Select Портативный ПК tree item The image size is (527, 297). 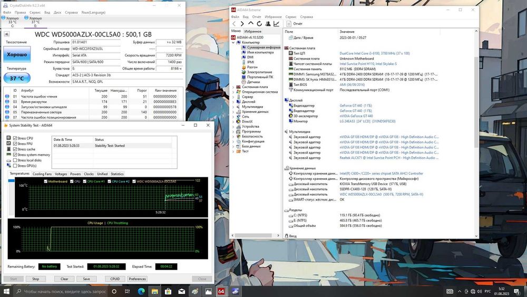pyautogui.click(x=260, y=77)
